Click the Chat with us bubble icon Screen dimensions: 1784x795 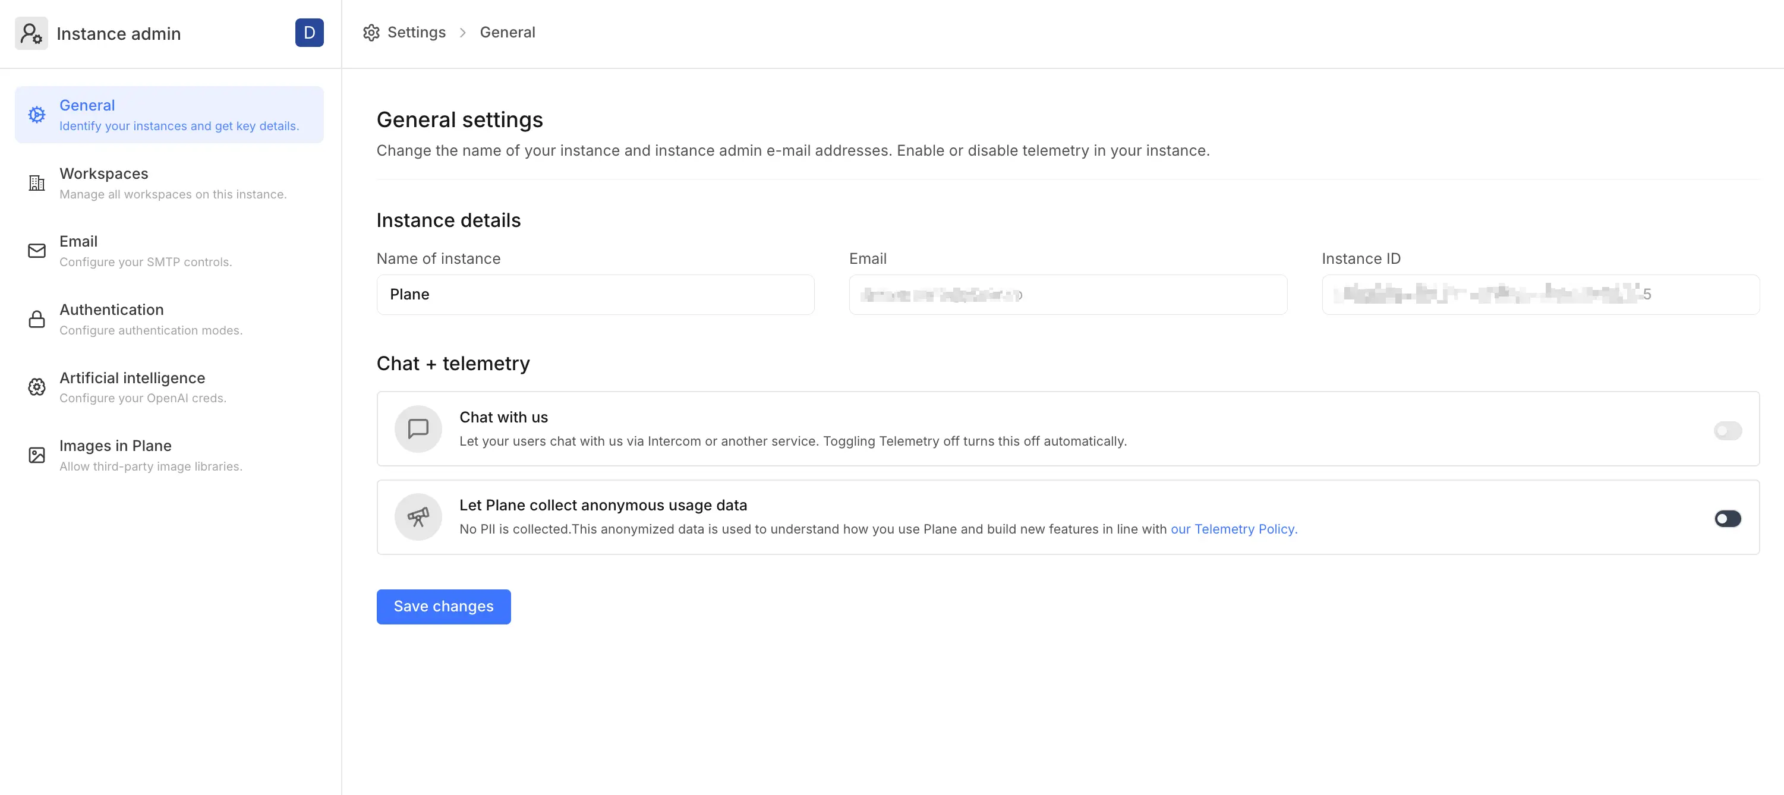tap(418, 428)
